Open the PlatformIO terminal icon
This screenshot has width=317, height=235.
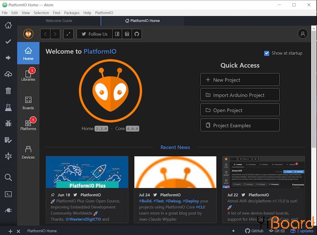tap(8, 194)
